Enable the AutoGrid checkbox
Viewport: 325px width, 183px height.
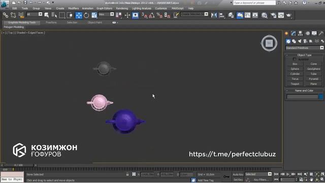pyautogui.click(x=295, y=59)
